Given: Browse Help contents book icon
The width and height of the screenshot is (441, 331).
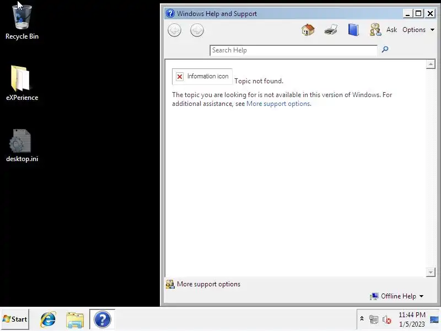Looking at the screenshot, I should coord(353,30).
